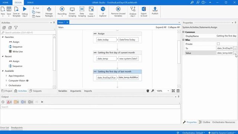
Task: Collapse the Common property section
Action: coord(183,32)
